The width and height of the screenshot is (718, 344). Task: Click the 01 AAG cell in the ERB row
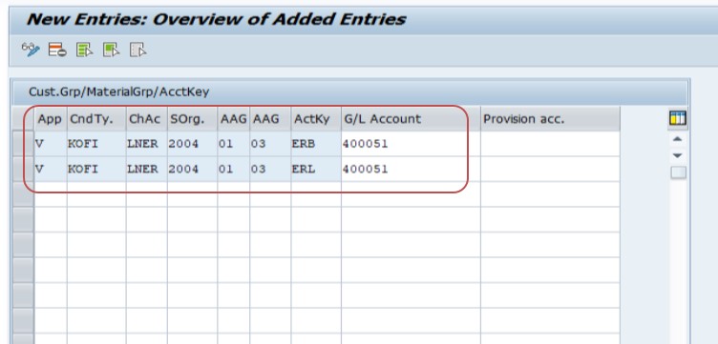[x=234, y=144]
